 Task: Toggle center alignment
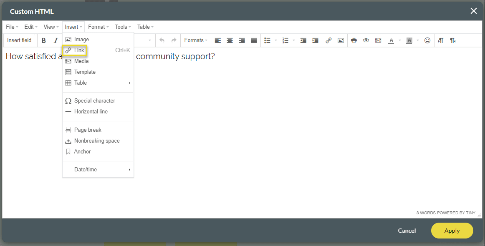(x=230, y=40)
